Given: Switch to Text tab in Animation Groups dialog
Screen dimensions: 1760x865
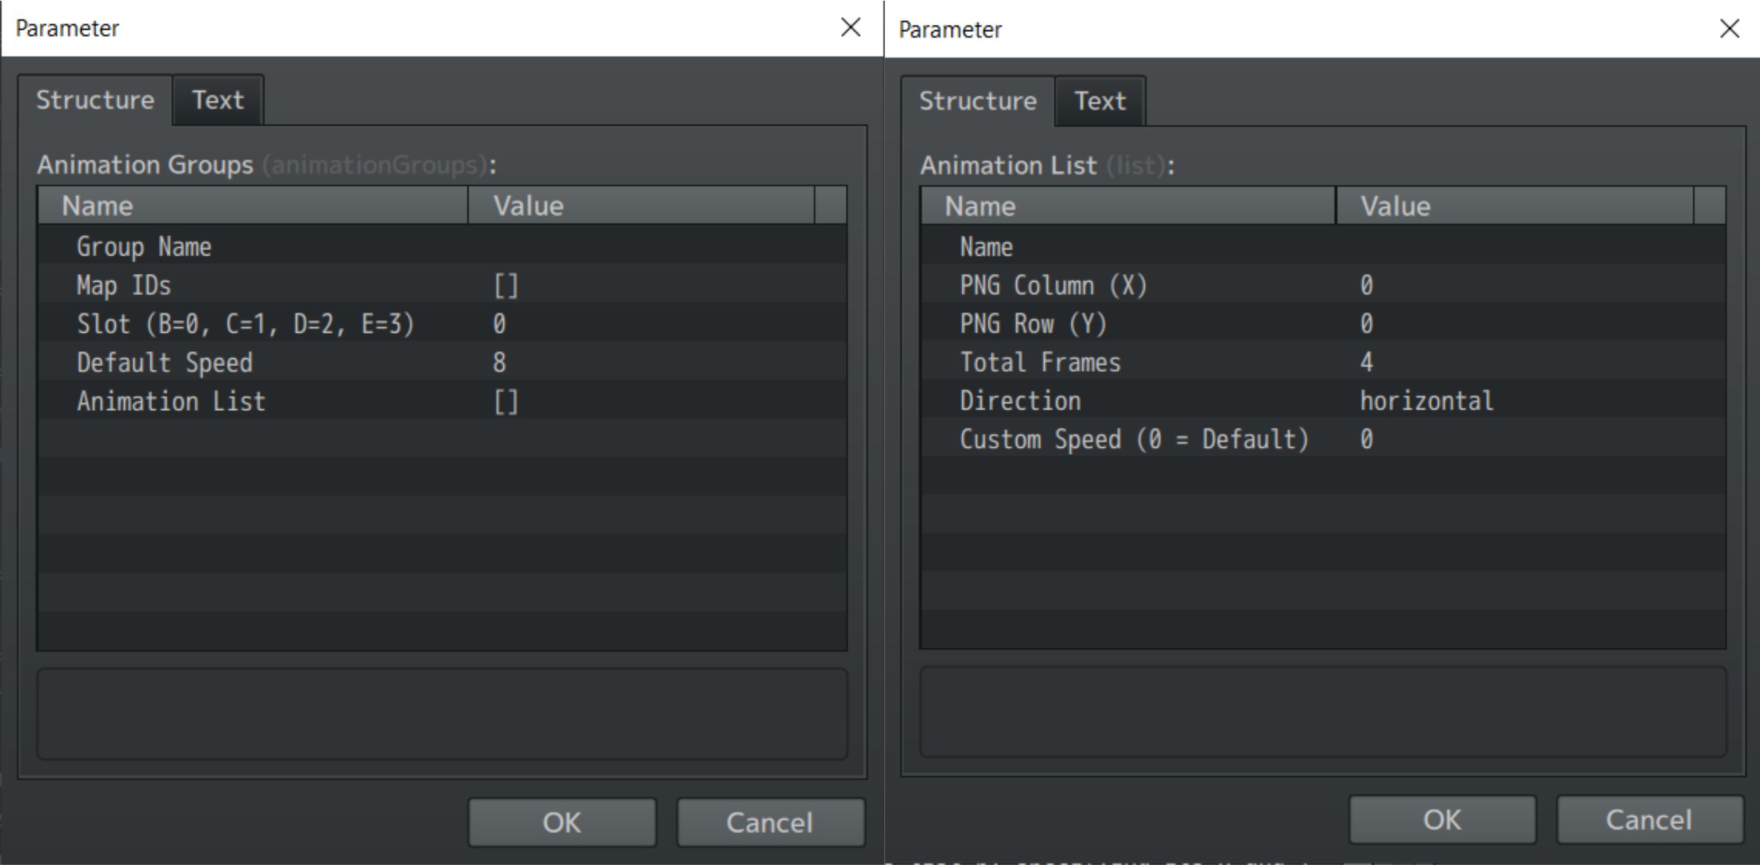Looking at the screenshot, I should click(218, 100).
